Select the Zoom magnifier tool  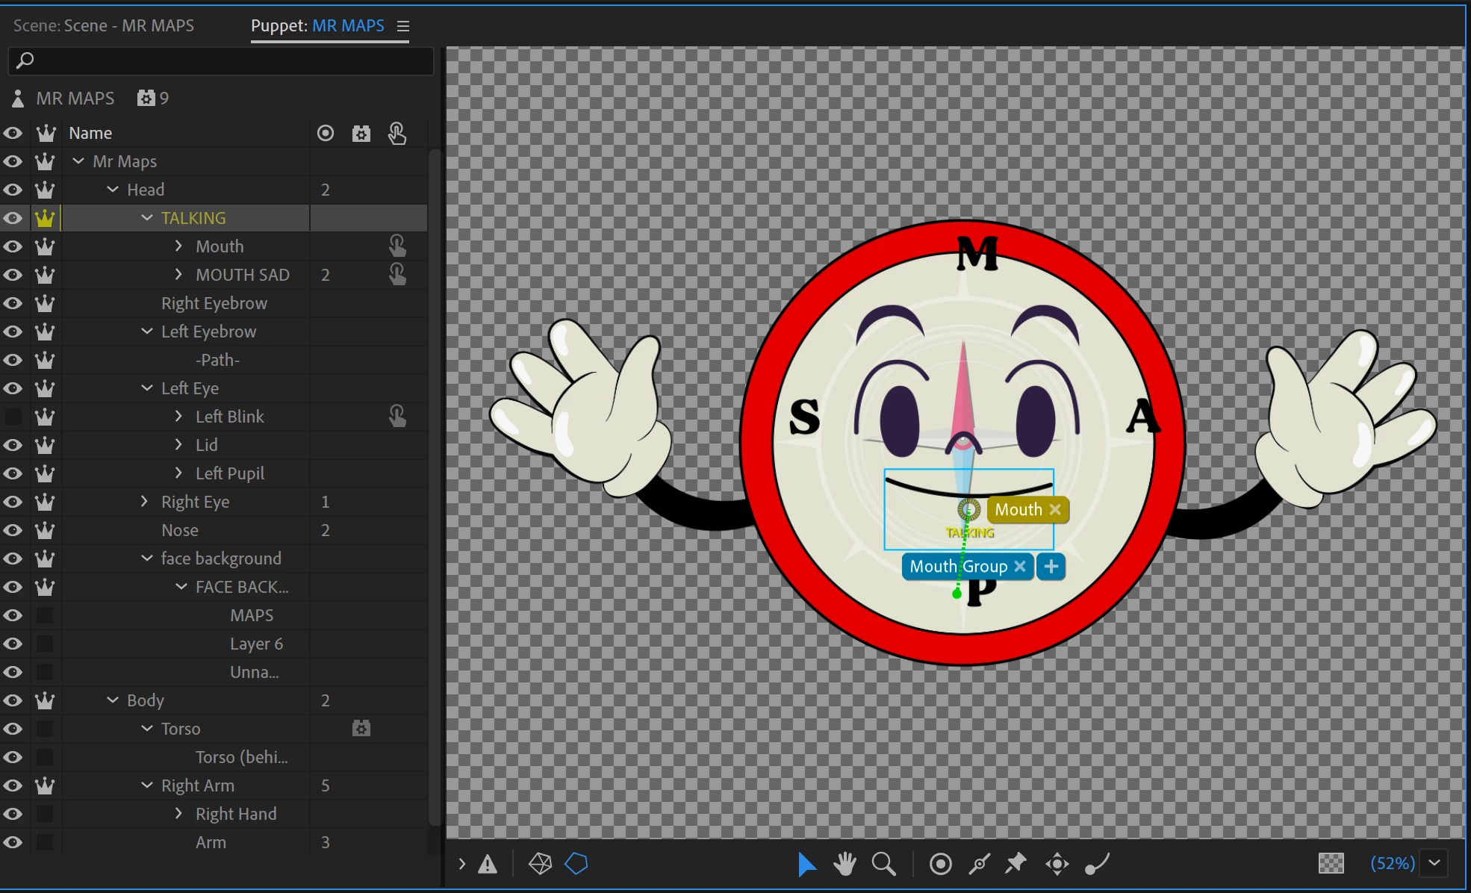[x=883, y=864]
